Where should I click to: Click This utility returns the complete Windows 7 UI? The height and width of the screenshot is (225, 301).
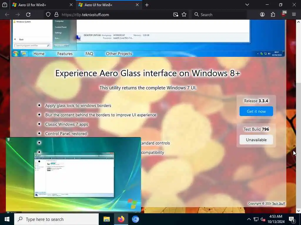[x=148, y=88]
